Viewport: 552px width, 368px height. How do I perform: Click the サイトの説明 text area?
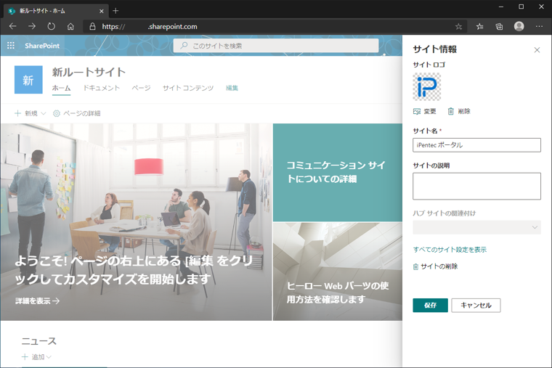pos(476,186)
